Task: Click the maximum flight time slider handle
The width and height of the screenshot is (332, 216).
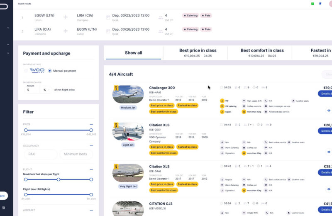Action: coord(91,194)
